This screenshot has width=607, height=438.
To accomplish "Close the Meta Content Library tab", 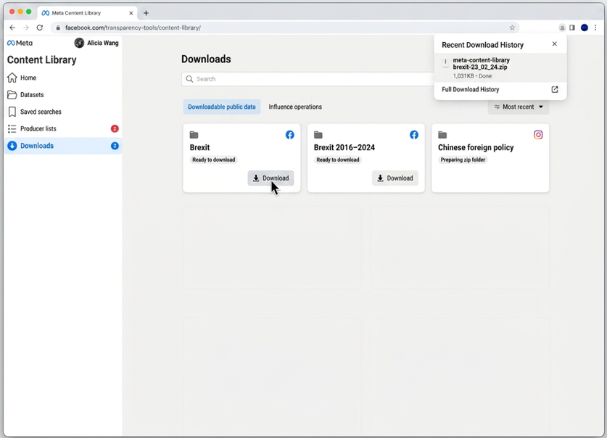I will pyautogui.click(x=131, y=13).
